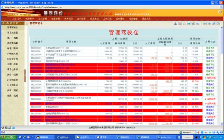Click the 合同状态 column header

(210, 41)
